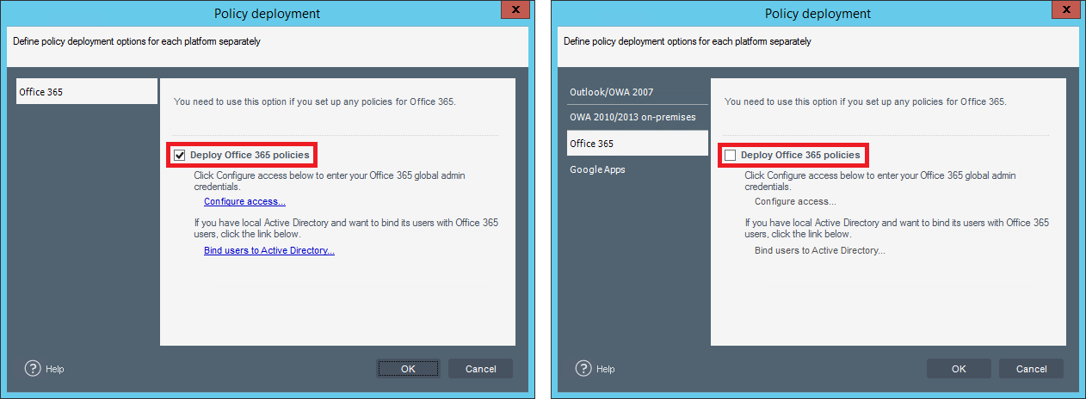Open Bind users to Active Directory link in left dialog

coord(269,250)
